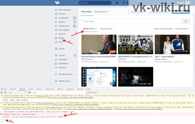The image size is (195, 124).
Task: Click the Создать трансляцию button
Action: (159, 12)
